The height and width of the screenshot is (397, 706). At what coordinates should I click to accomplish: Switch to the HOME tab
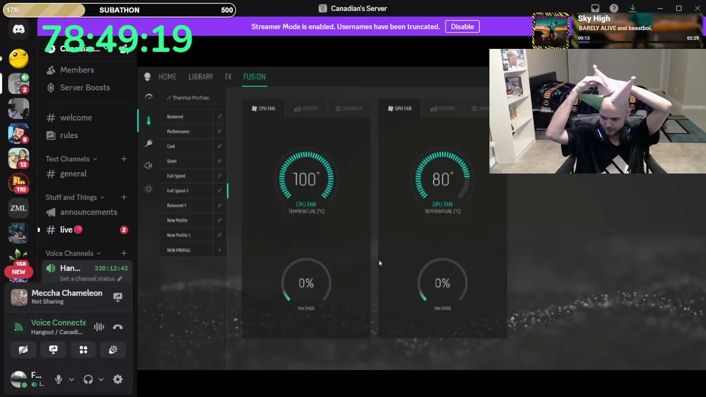pos(167,77)
